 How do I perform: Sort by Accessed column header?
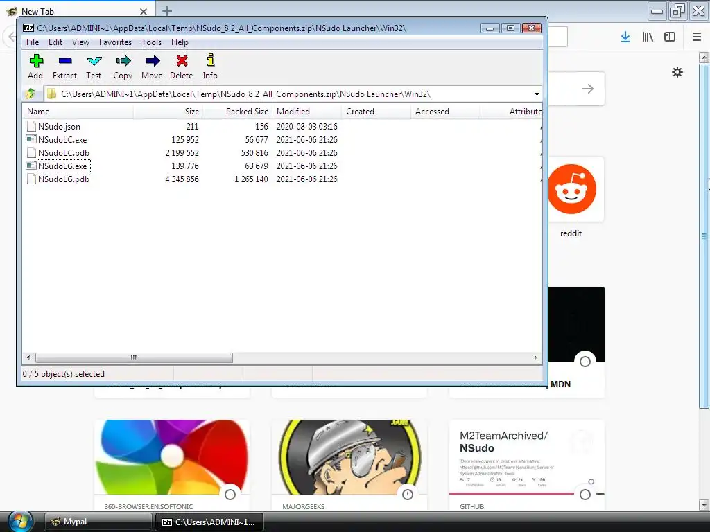click(x=446, y=112)
